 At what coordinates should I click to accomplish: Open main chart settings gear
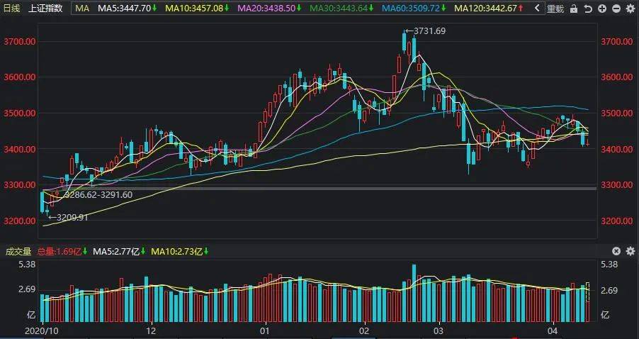[630, 9]
